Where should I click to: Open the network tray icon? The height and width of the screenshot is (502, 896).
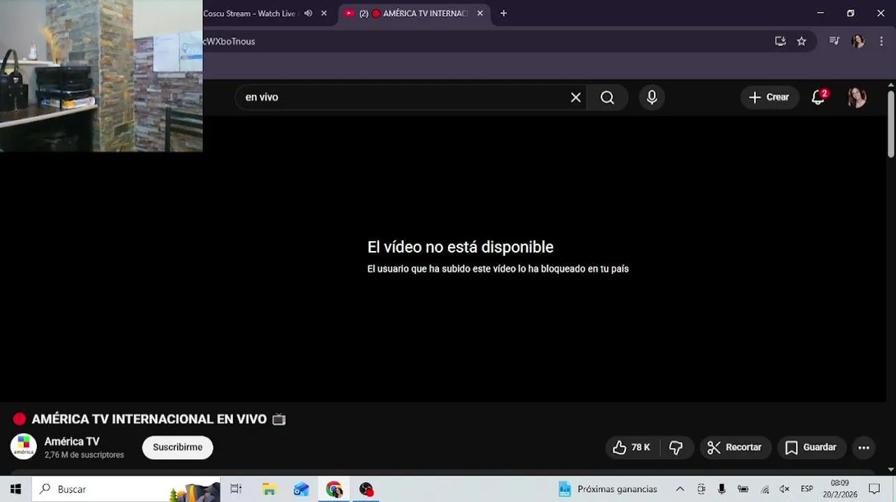tap(765, 489)
